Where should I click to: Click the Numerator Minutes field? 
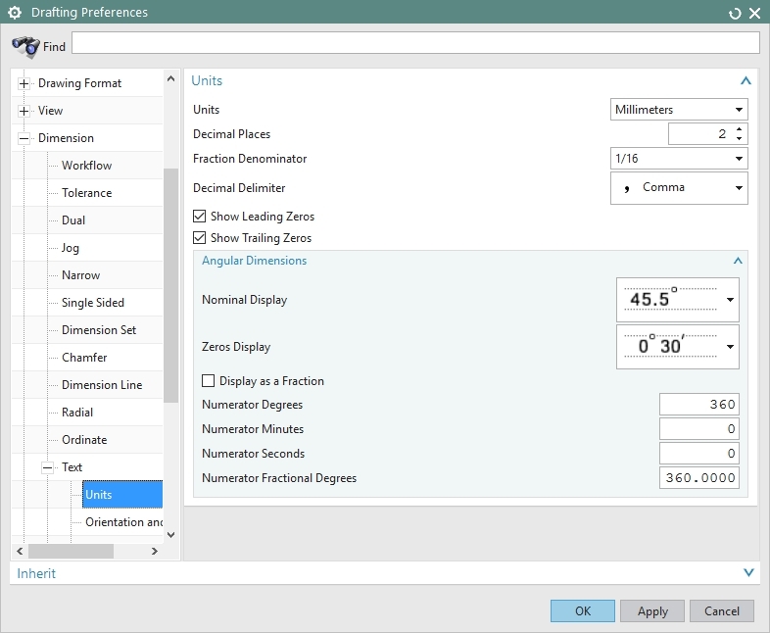pos(699,429)
